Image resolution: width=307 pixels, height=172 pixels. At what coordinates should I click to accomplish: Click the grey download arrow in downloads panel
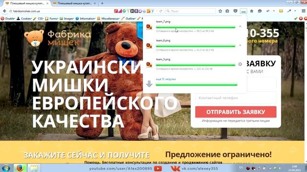(149, 84)
